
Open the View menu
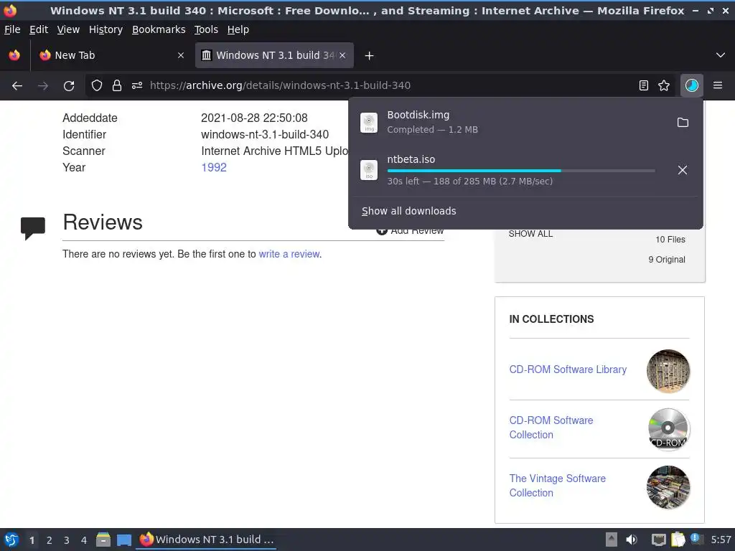tap(68, 29)
